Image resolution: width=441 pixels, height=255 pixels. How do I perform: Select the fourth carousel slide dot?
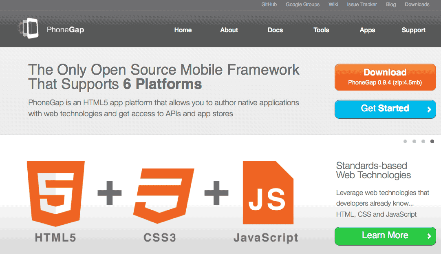[x=432, y=142]
